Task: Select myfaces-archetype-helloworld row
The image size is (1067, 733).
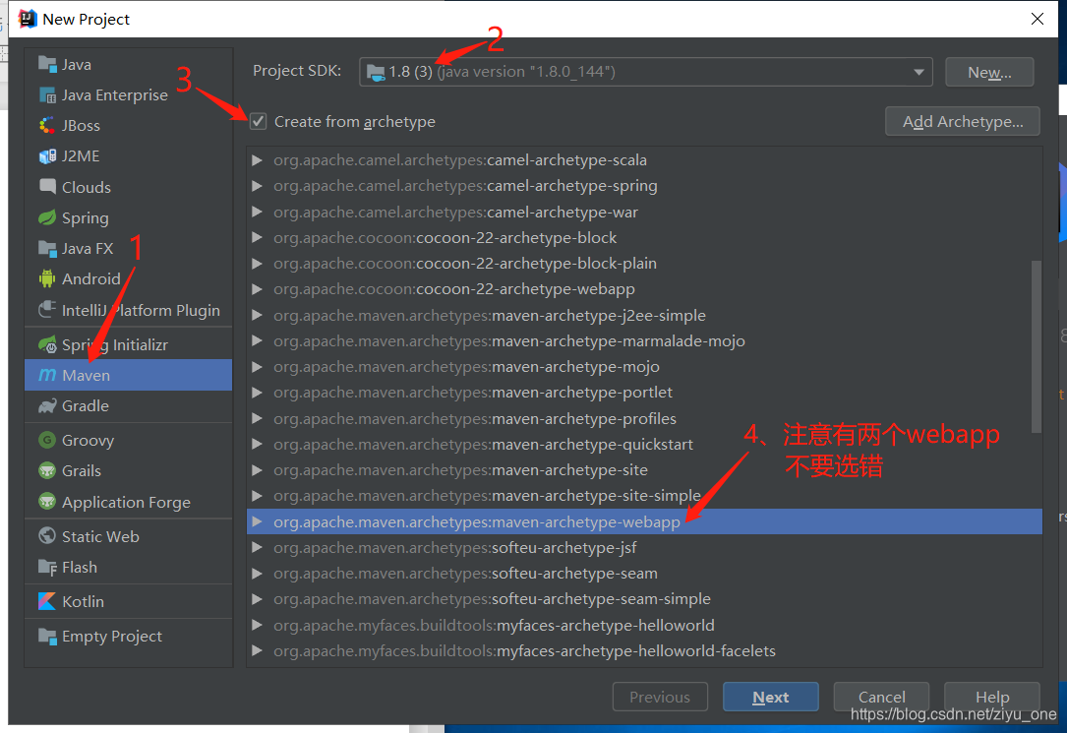Action: [644, 626]
